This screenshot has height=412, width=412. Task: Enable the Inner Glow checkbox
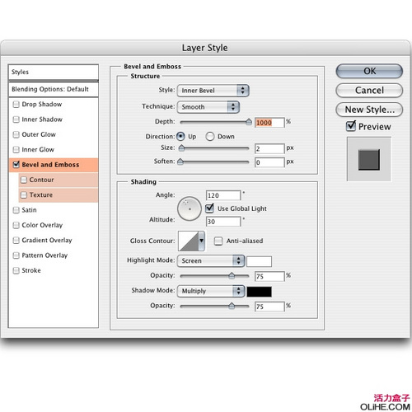click(16, 150)
